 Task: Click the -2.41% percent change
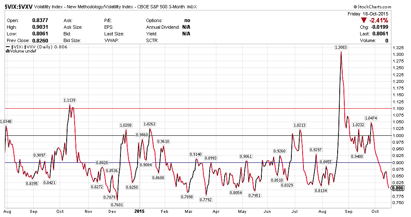(x=379, y=20)
